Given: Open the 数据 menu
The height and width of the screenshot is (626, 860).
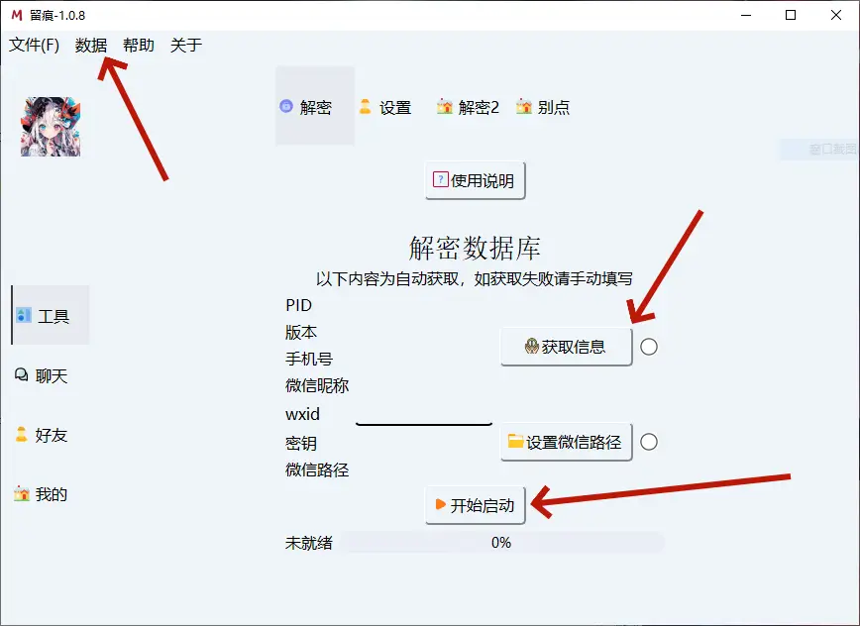Looking at the screenshot, I should [x=91, y=45].
